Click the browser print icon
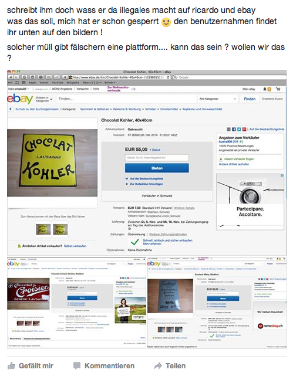This screenshot has width=293, height=373. pos(41,77)
